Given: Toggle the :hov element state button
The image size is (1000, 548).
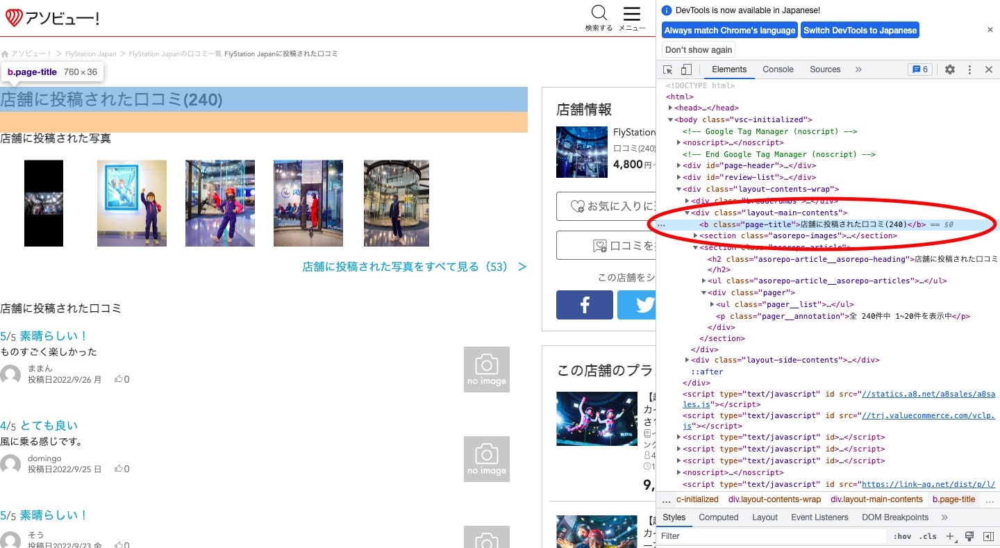Looking at the screenshot, I should click(903, 536).
